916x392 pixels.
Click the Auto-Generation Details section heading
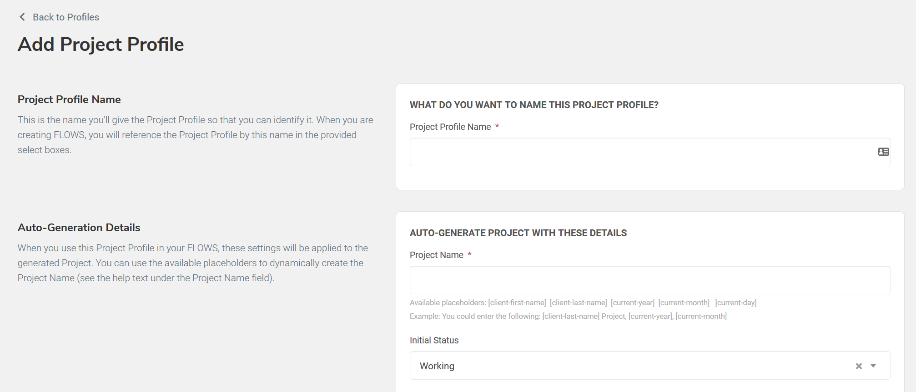[79, 228]
